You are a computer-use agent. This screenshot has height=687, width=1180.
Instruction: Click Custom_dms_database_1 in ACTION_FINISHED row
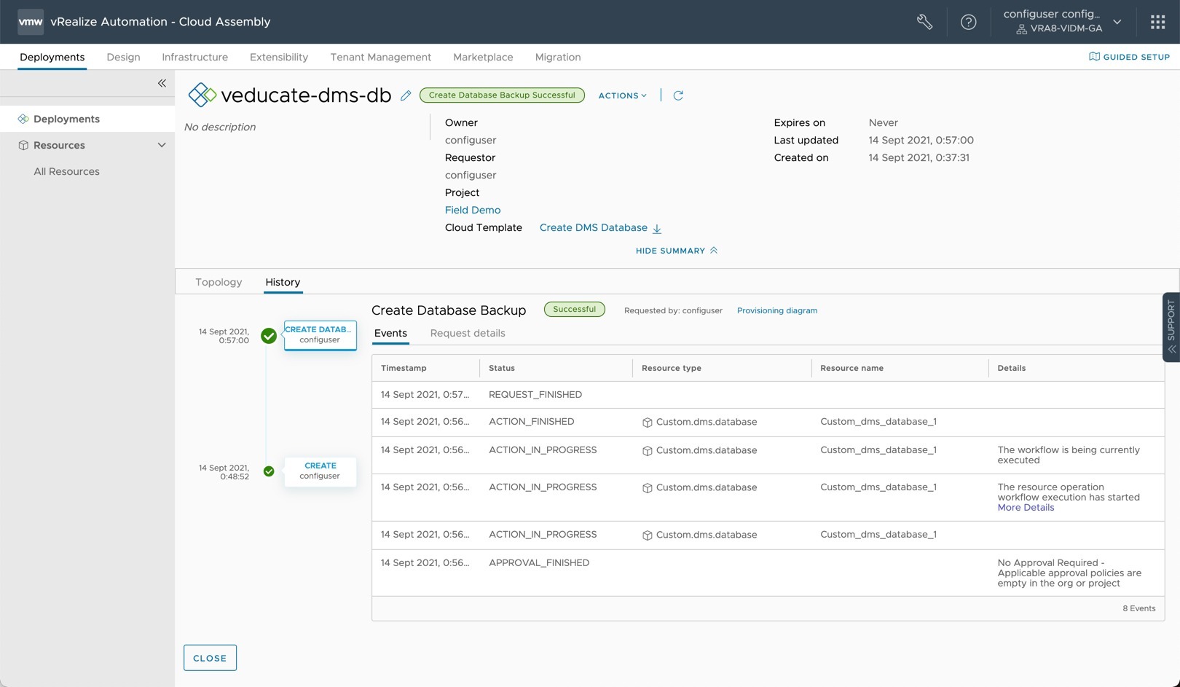pos(878,421)
